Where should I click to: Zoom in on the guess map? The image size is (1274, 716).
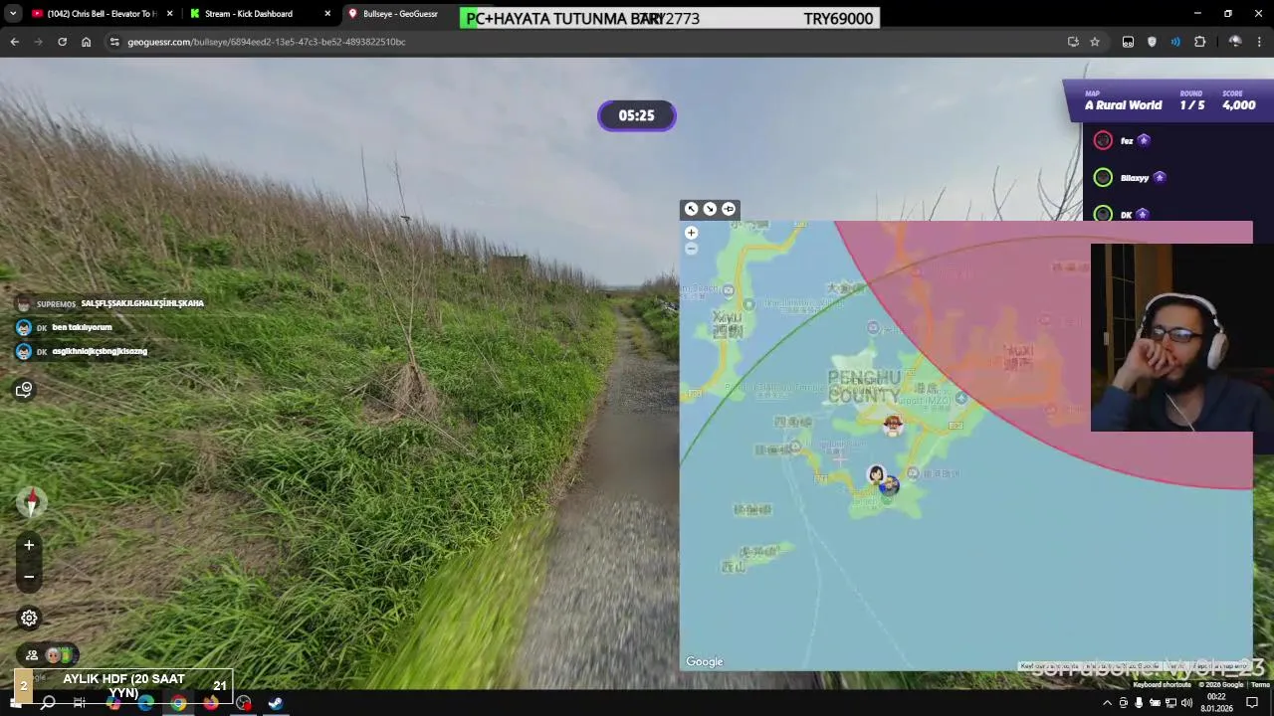(x=691, y=233)
